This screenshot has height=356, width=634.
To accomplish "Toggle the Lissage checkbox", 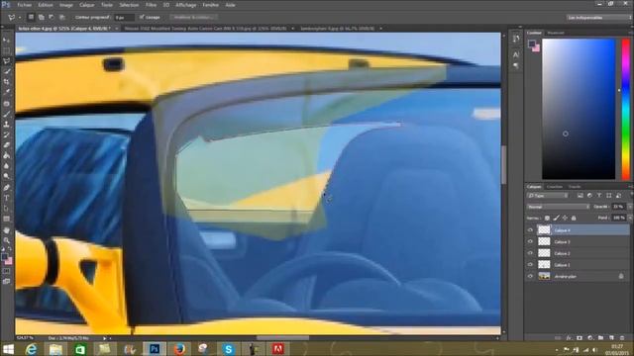I will [x=142, y=18].
